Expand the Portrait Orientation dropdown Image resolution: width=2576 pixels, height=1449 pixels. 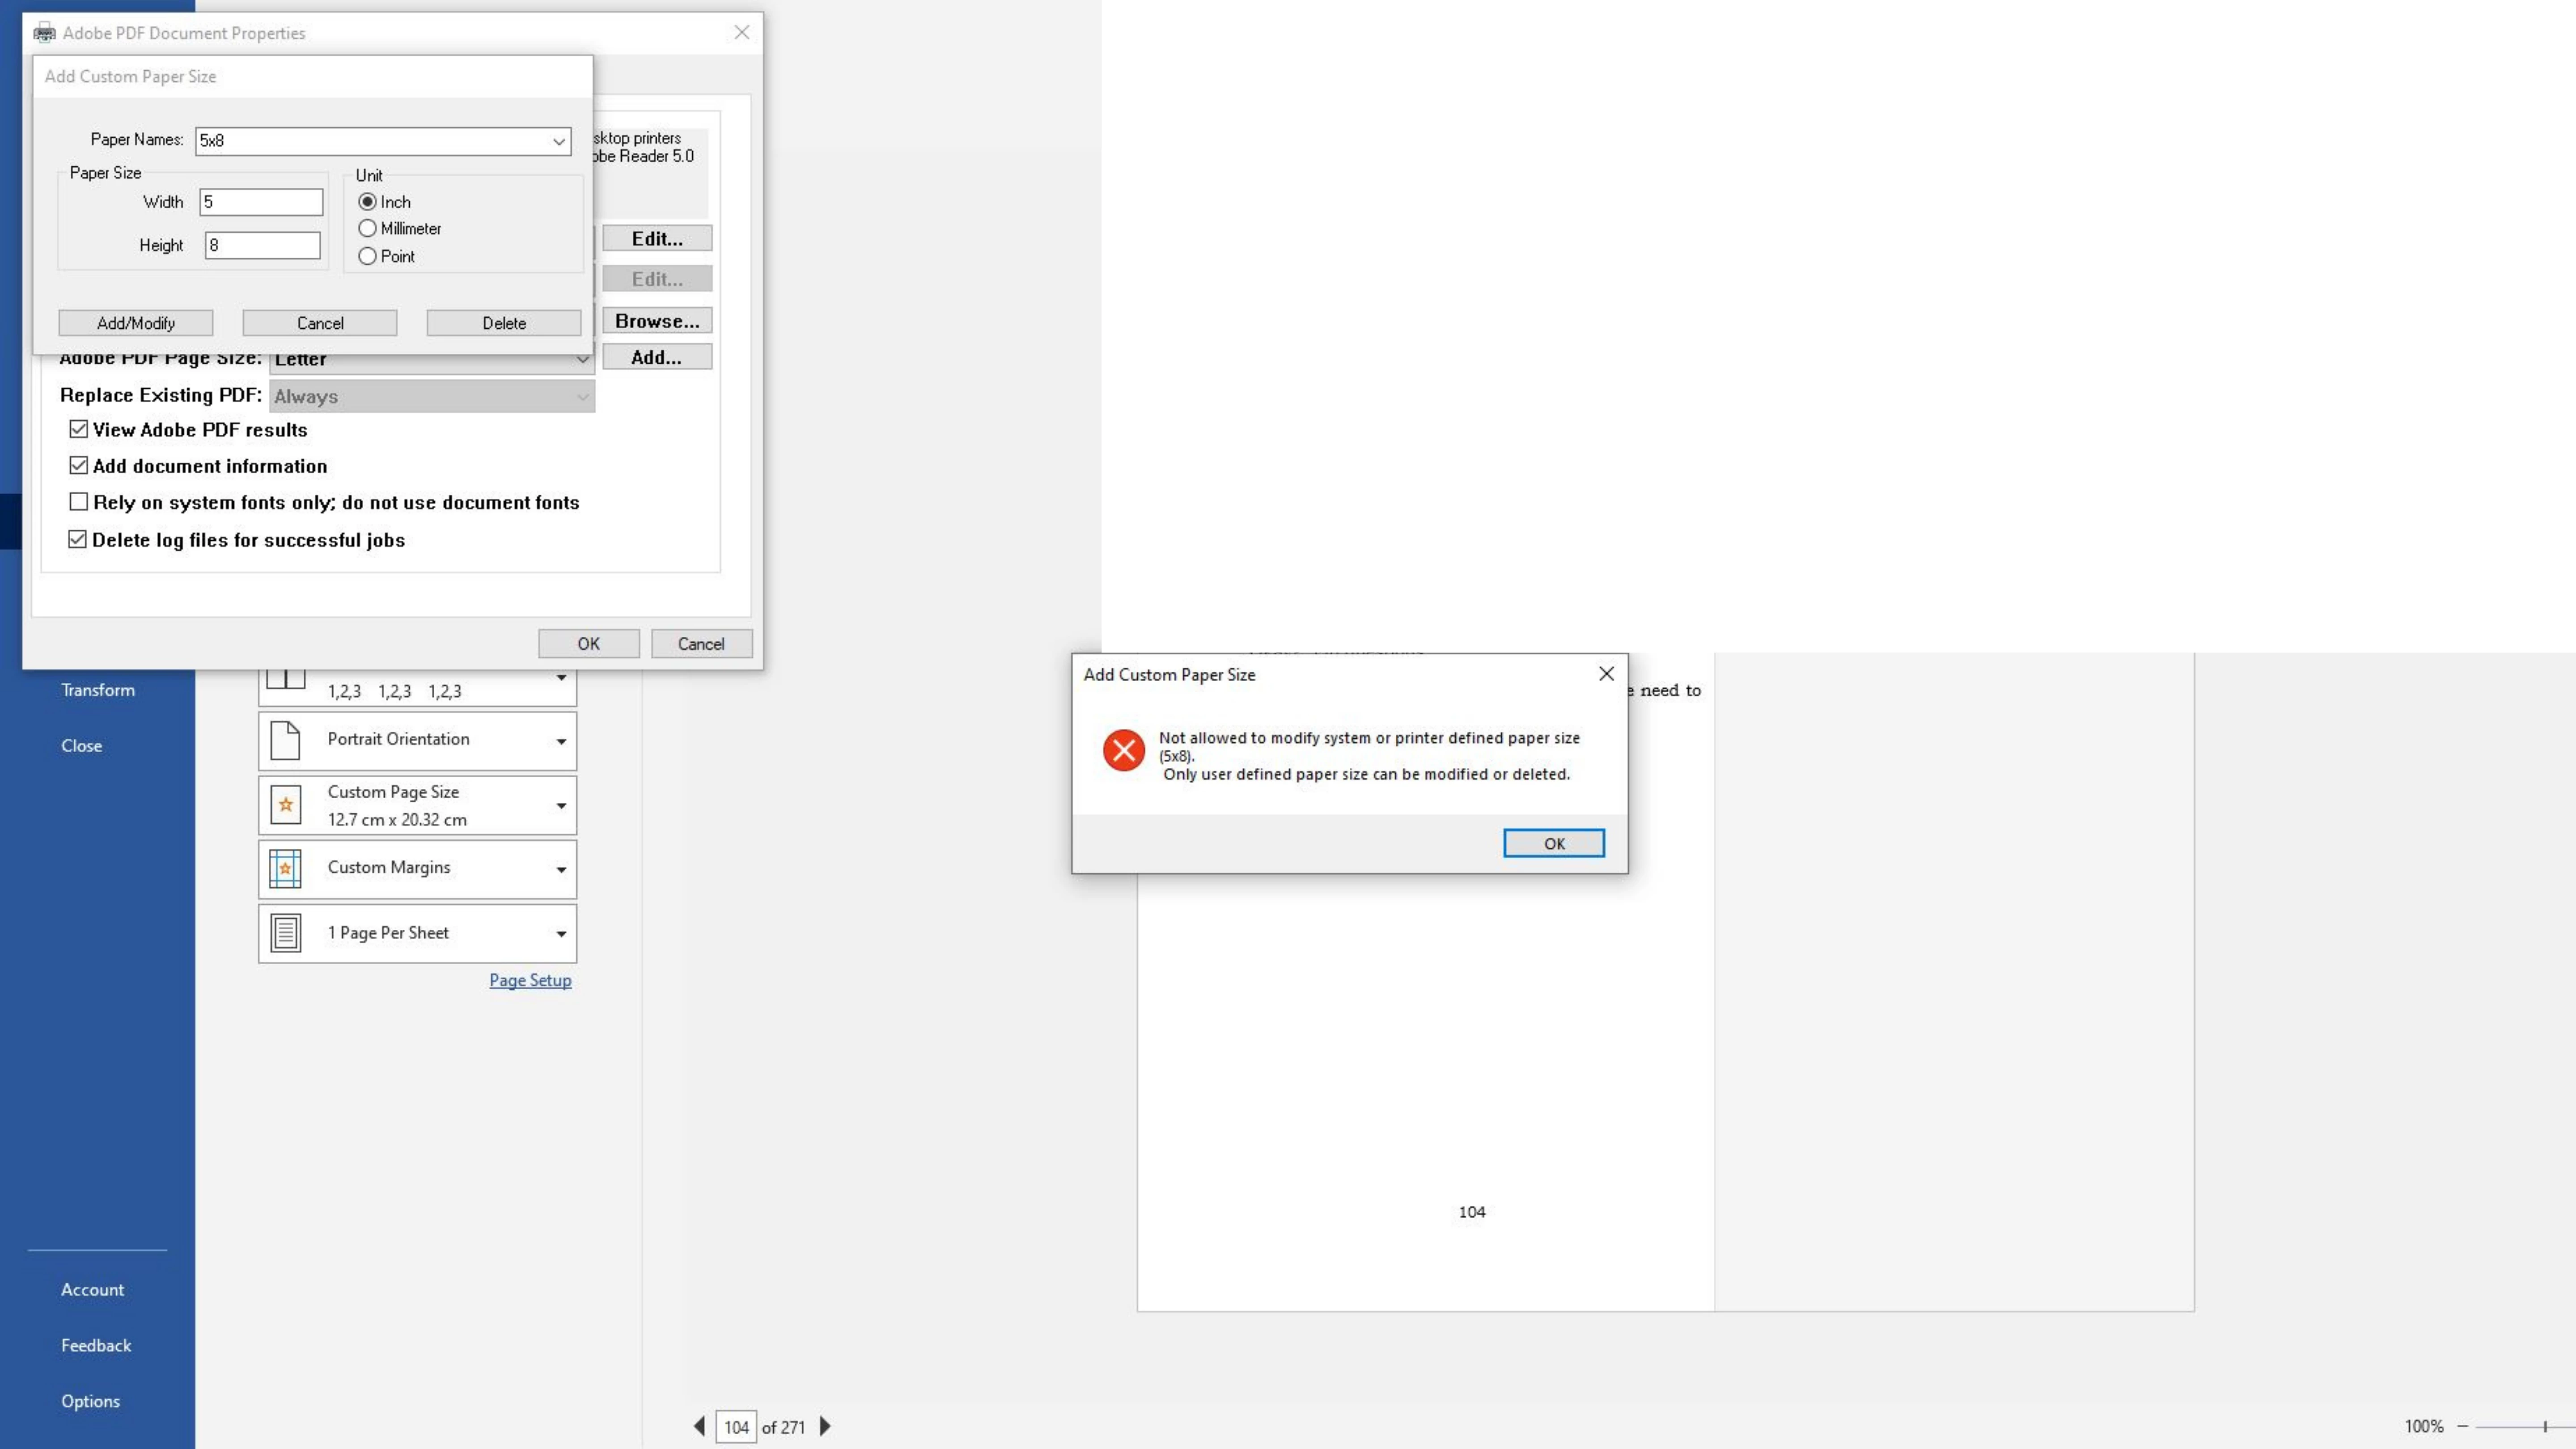tap(561, 741)
